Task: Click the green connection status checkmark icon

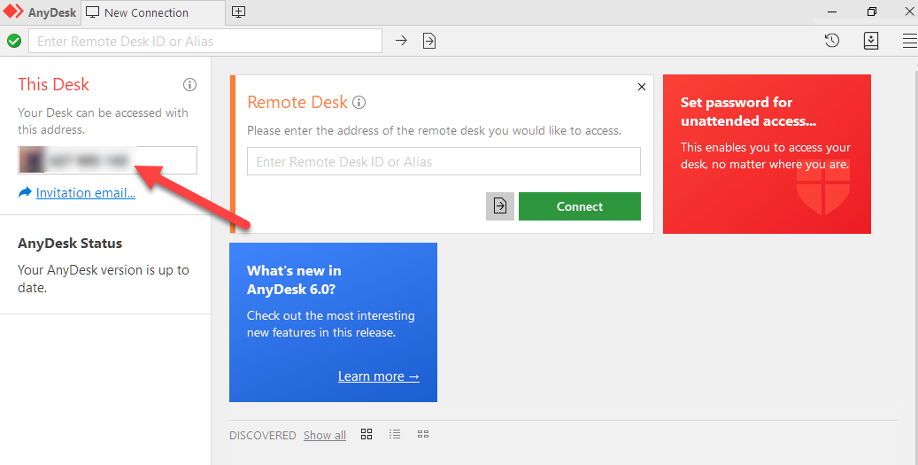Action: 14,41
